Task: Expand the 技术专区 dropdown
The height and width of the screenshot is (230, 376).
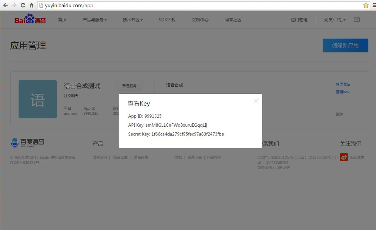Action: tap(133, 20)
